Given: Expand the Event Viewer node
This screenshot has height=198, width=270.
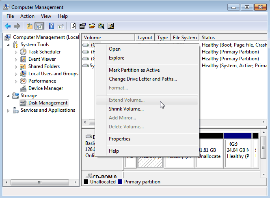Looking at the screenshot, I should [16, 60].
